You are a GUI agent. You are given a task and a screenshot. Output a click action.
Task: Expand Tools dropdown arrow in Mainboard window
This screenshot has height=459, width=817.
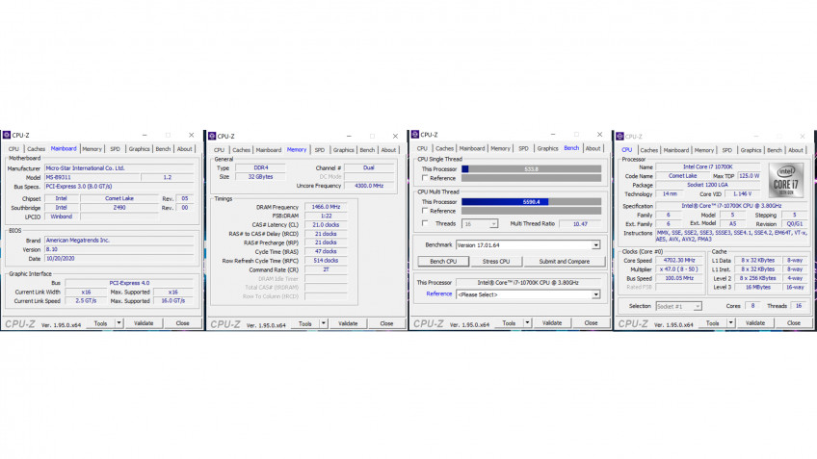[x=119, y=323]
